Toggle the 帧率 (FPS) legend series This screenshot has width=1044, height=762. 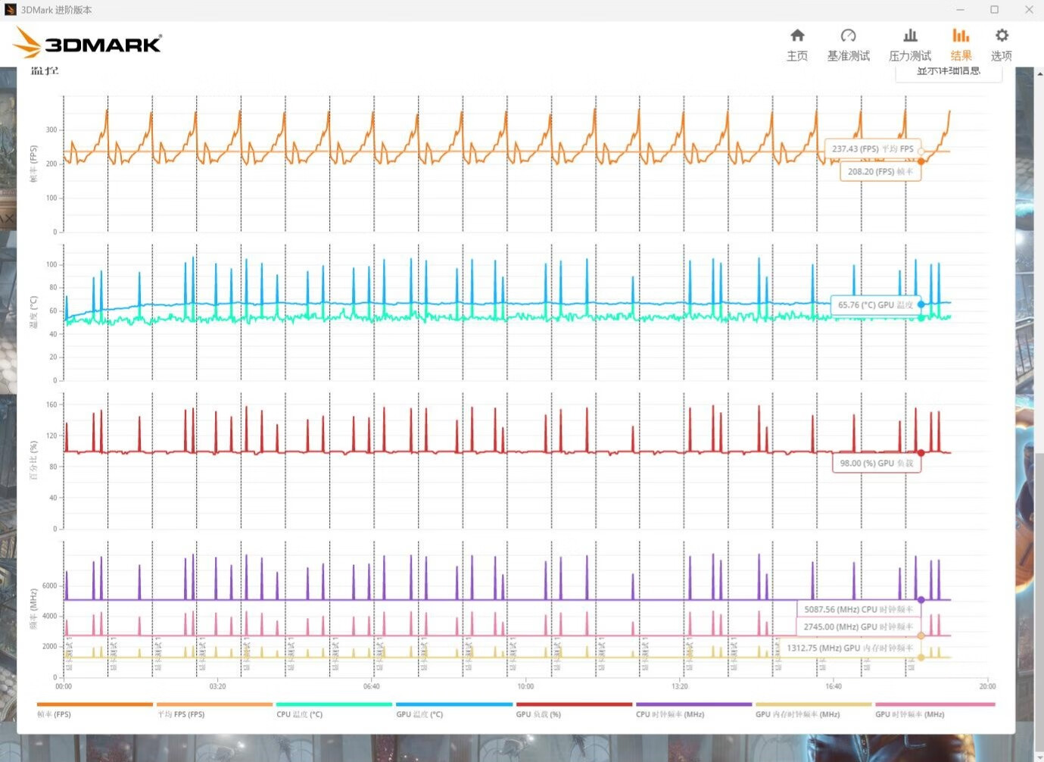95,710
